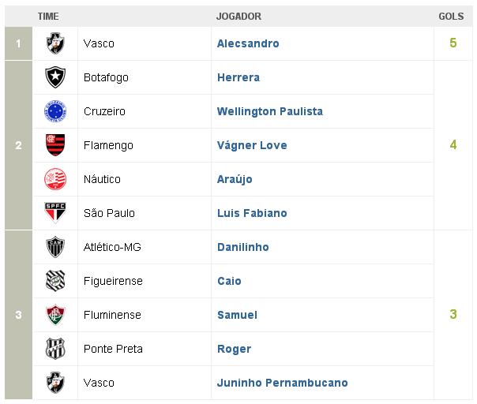Open player link Alecsandro

pyautogui.click(x=247, y=43)
